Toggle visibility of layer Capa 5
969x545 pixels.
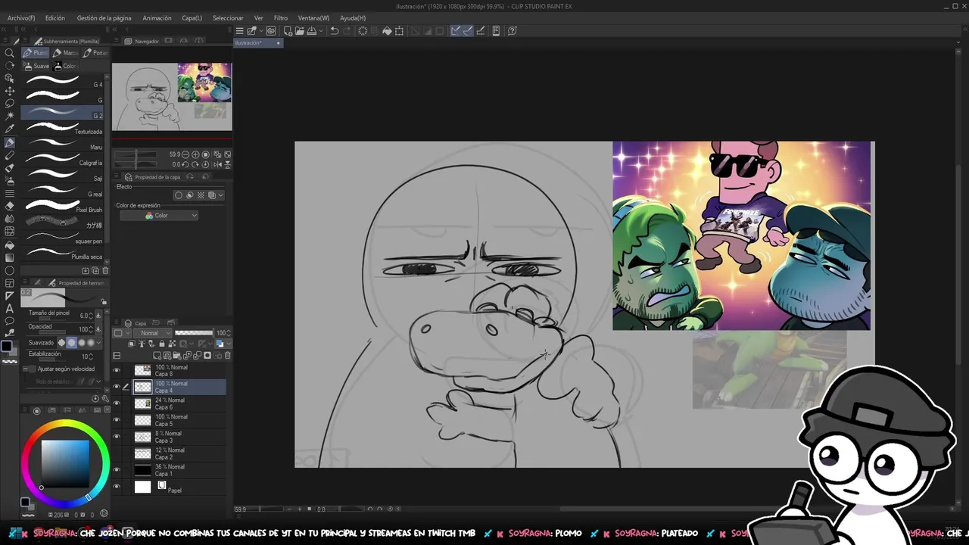[117, 420]
